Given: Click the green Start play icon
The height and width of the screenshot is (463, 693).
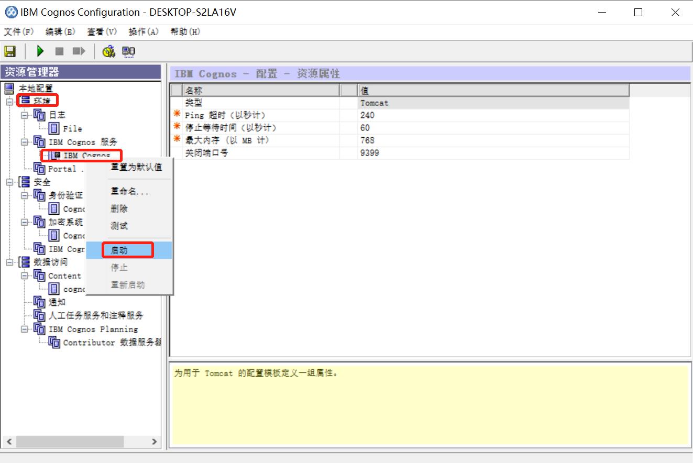Looking at the screenshot, I should point(40,51).
